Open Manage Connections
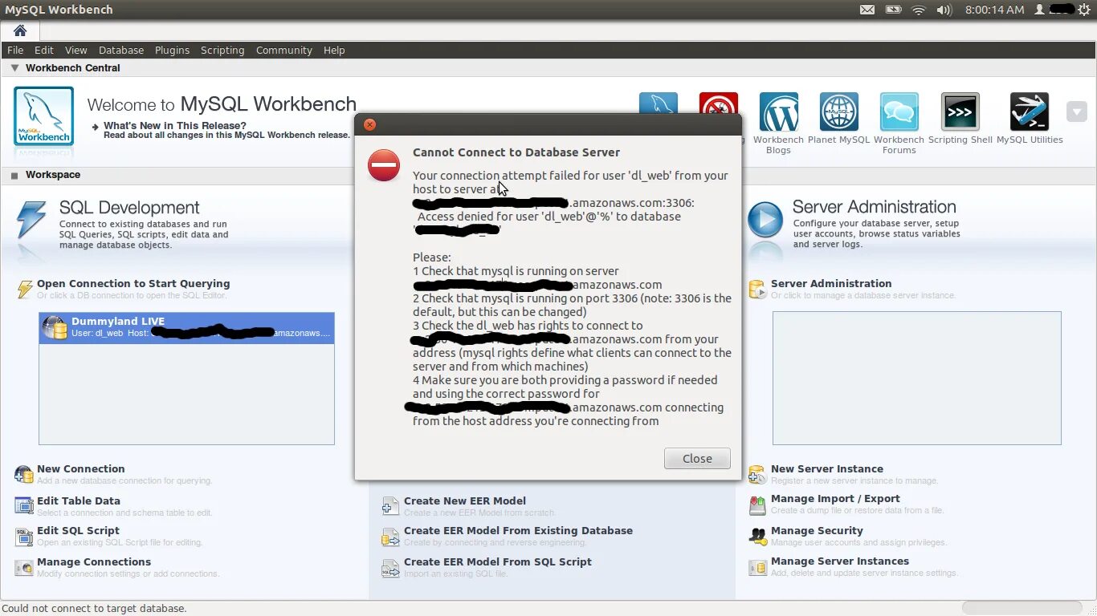1097x616 pixels. click(94, 561)
